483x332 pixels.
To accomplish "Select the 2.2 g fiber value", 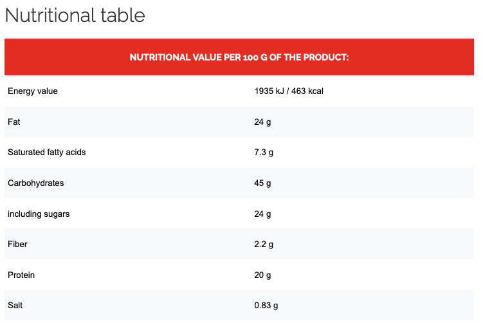I will pos(264,244).
